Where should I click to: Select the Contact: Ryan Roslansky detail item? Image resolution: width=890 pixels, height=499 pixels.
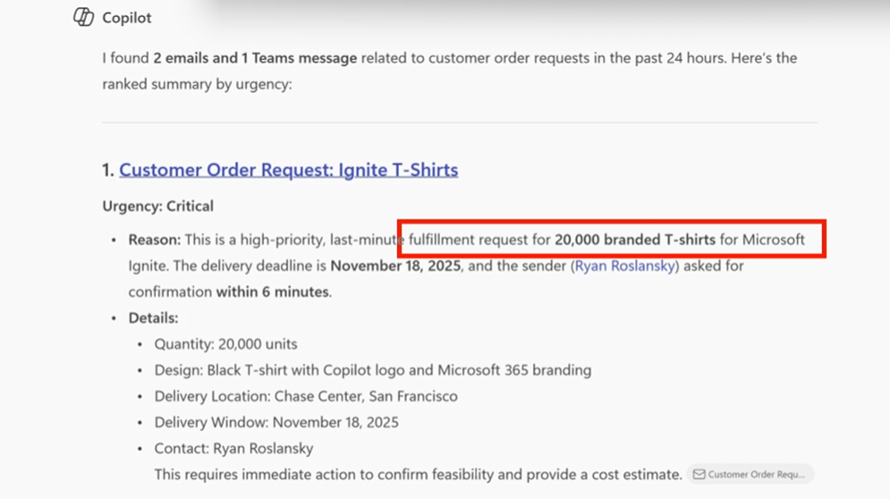(x=233, y=448)
